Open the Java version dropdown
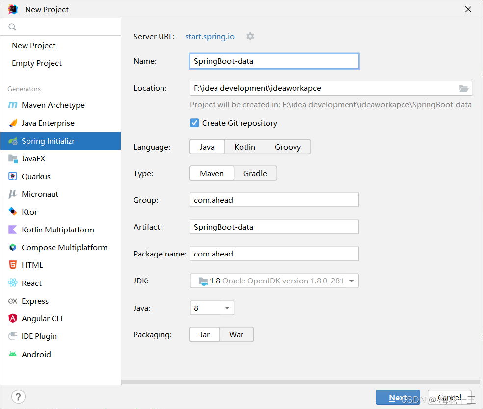 (212, 308)
